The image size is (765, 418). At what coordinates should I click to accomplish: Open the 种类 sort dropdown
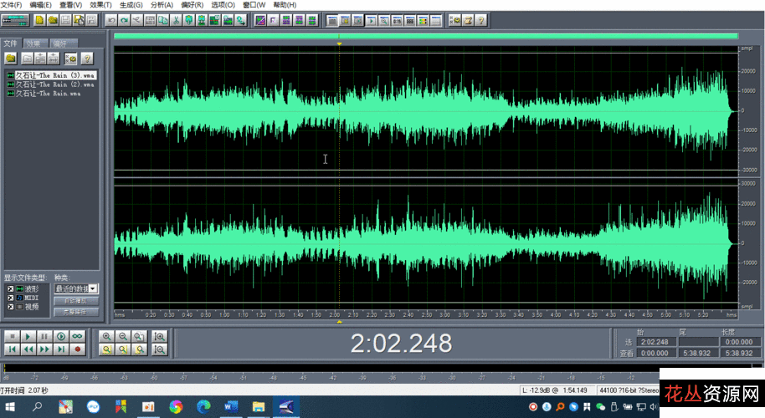pyautogui.click(x=93, y=288)
